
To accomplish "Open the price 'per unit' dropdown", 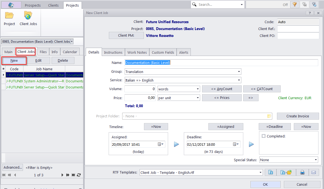I will click(198, 98).
